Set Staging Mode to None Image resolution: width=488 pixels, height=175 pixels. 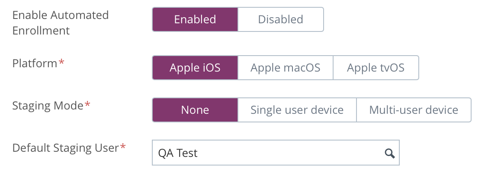pos(195,110)
